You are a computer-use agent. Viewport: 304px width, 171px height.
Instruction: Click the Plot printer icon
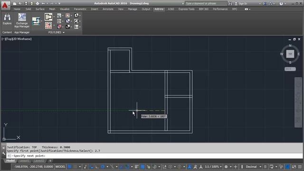tap(38, 3)
